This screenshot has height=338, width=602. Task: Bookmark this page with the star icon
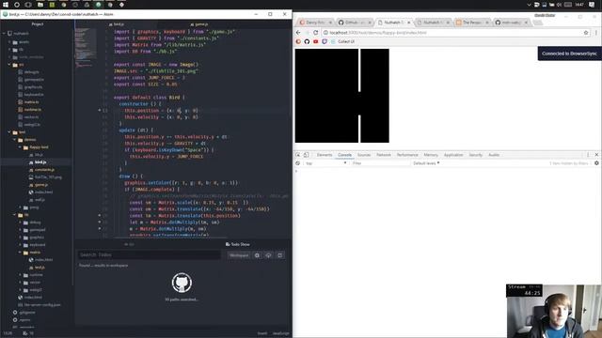tap(586, 33)
